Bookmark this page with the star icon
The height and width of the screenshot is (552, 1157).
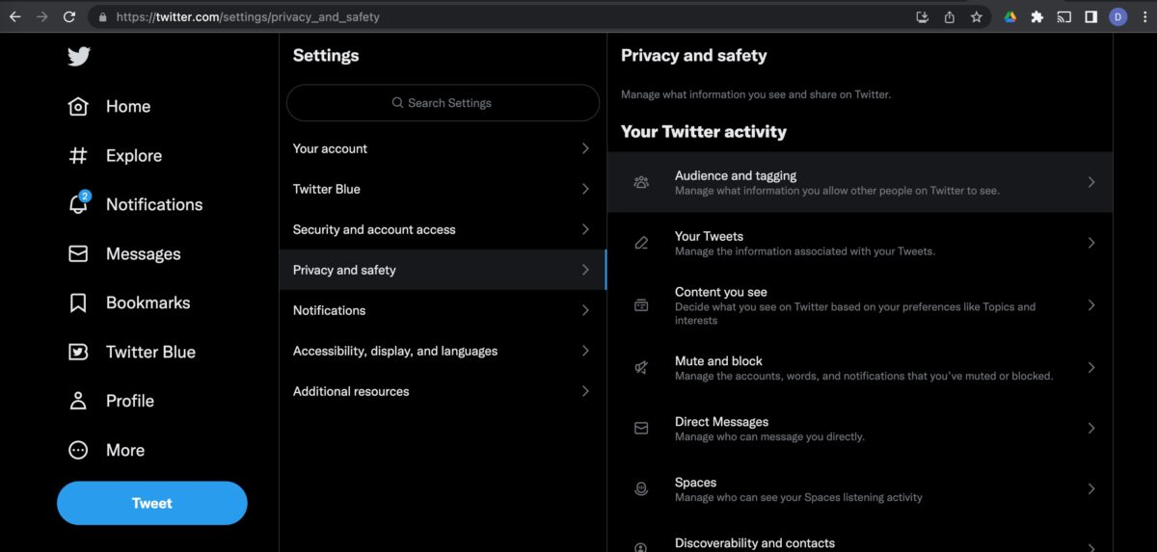(x=977, y=16)
